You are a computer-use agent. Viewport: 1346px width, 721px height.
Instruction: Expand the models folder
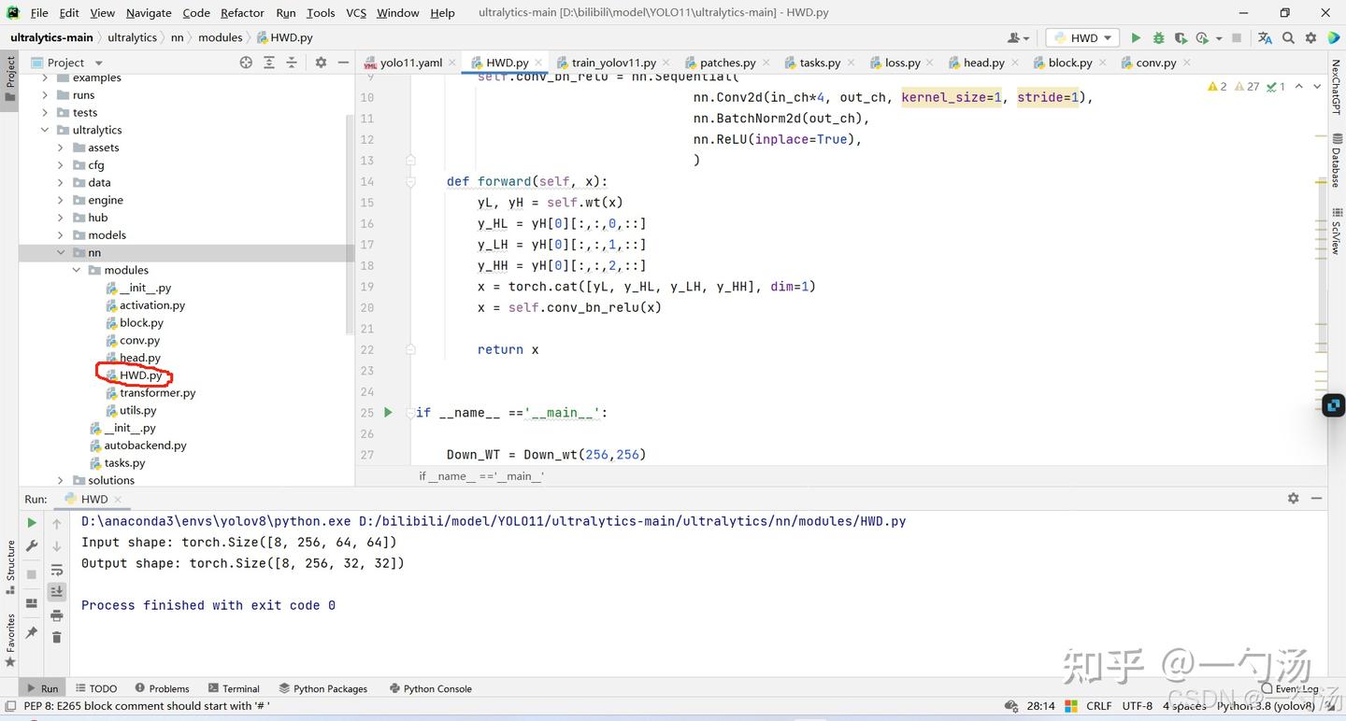pyautogui.click(x=61, y=234)
